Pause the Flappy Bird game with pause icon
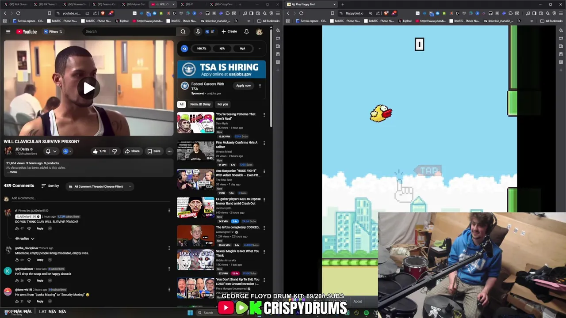This screenshot has height=318, width=566. (419, 44)
